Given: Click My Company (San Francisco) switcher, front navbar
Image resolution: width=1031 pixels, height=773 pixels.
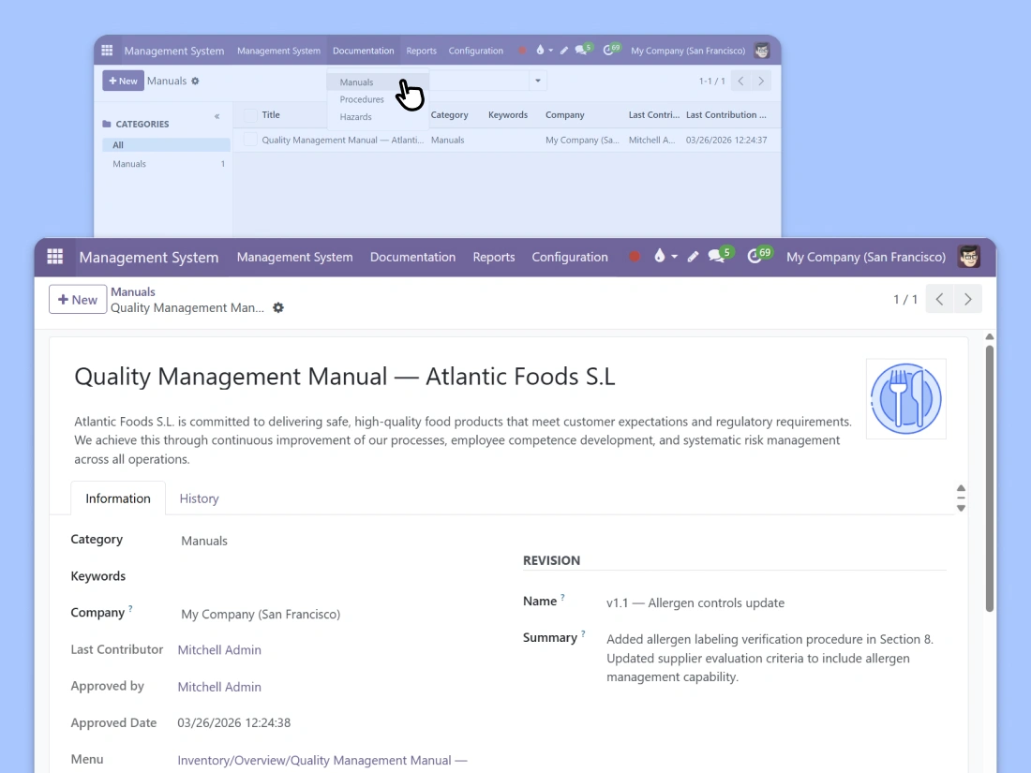Looking at the screenshot, I should [866, 257].
